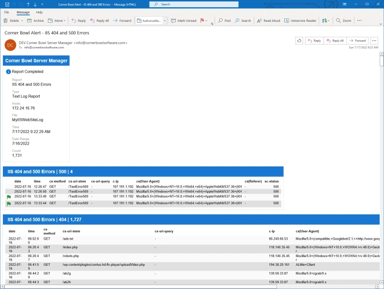Start Read Aloud
The height and width of the screenshot is (289, 384).
click(269, 20)
